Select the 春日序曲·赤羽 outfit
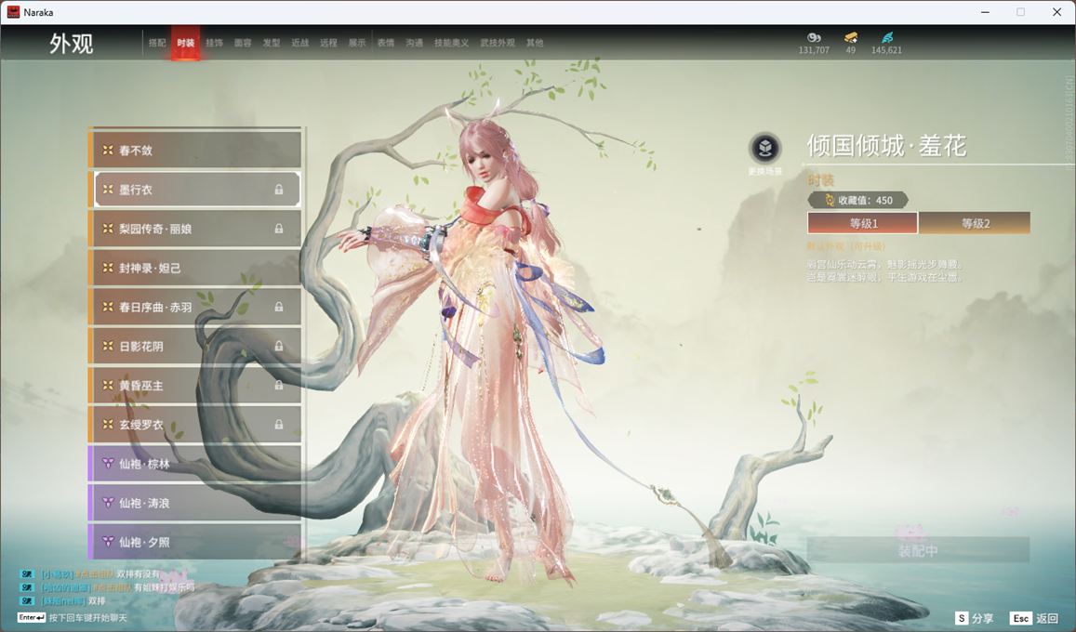The width and height of the screenshot is (1076, 632). tap(195, 307)
